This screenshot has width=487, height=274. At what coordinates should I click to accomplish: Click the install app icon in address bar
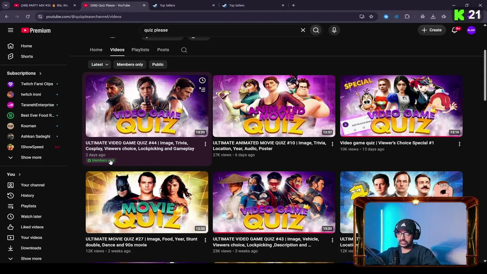362,16
